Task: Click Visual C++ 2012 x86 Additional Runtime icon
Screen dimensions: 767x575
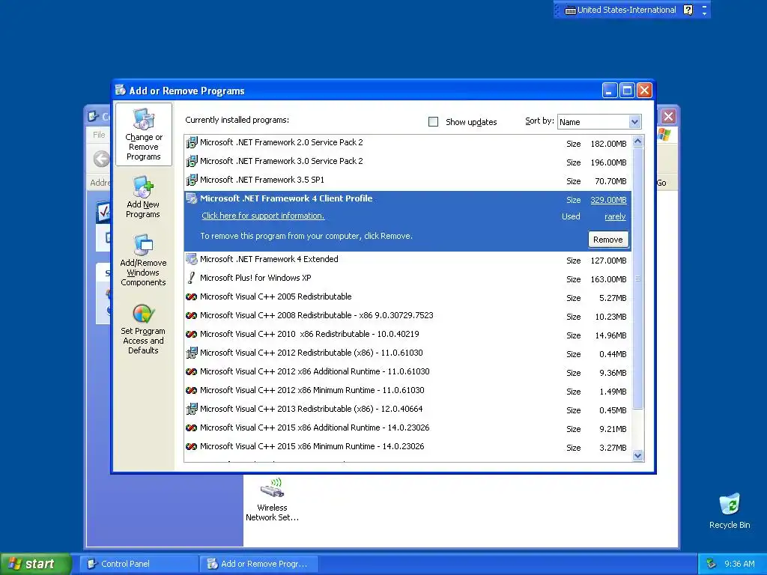Action: (192, 371)
